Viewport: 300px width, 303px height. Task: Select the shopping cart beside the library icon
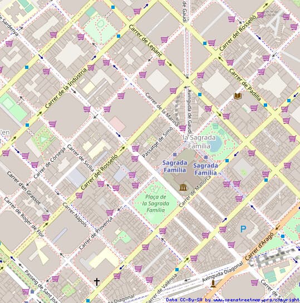[x=254, y=108]
